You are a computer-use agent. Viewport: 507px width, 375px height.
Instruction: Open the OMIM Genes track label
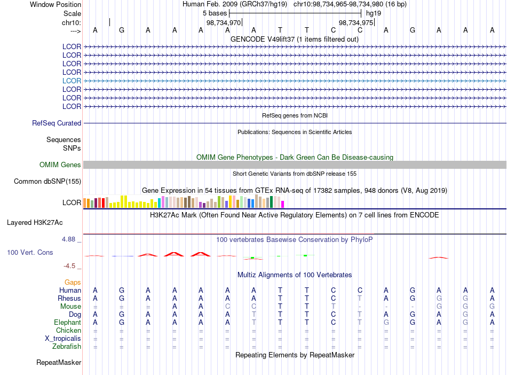point(60,165)
